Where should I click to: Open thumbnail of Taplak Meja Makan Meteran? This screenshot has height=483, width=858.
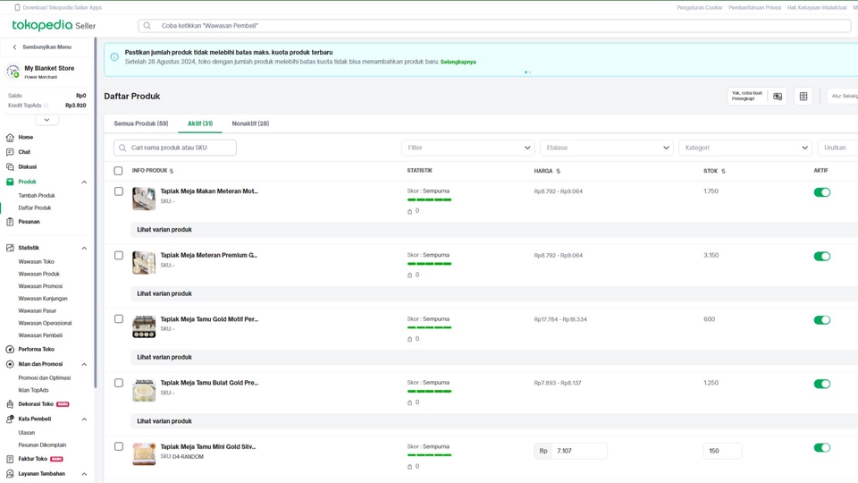tap(144, 199)
